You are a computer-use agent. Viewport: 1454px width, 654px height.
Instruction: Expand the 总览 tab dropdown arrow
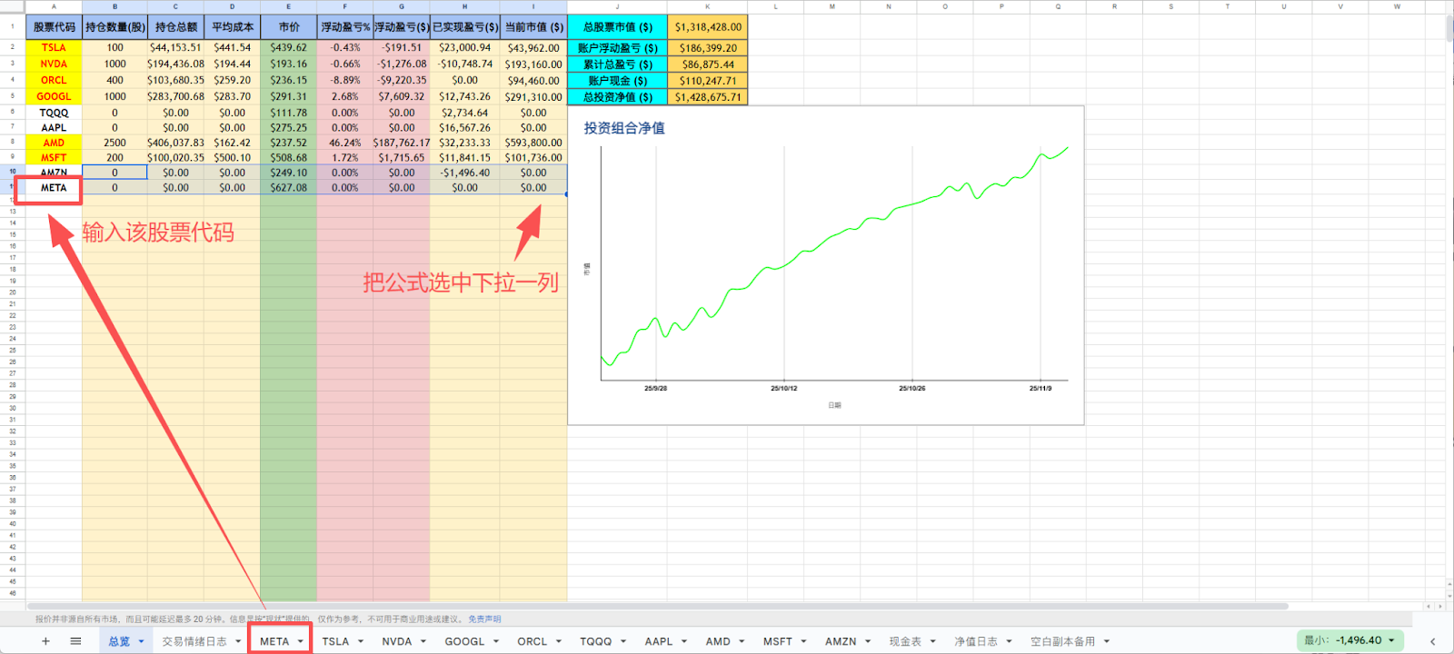click(141, 641)
